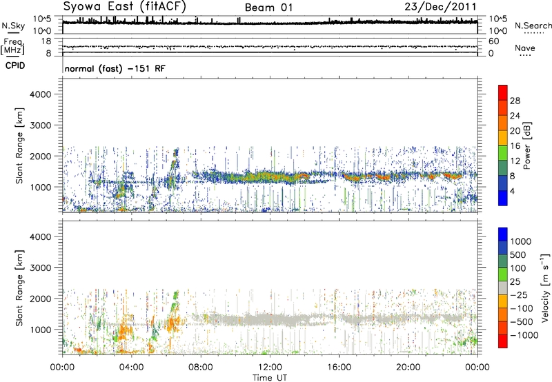The height and width of the screenshot is (382, 552).
Task: Click the '04:00' time axis label
Action: (131, 368)
